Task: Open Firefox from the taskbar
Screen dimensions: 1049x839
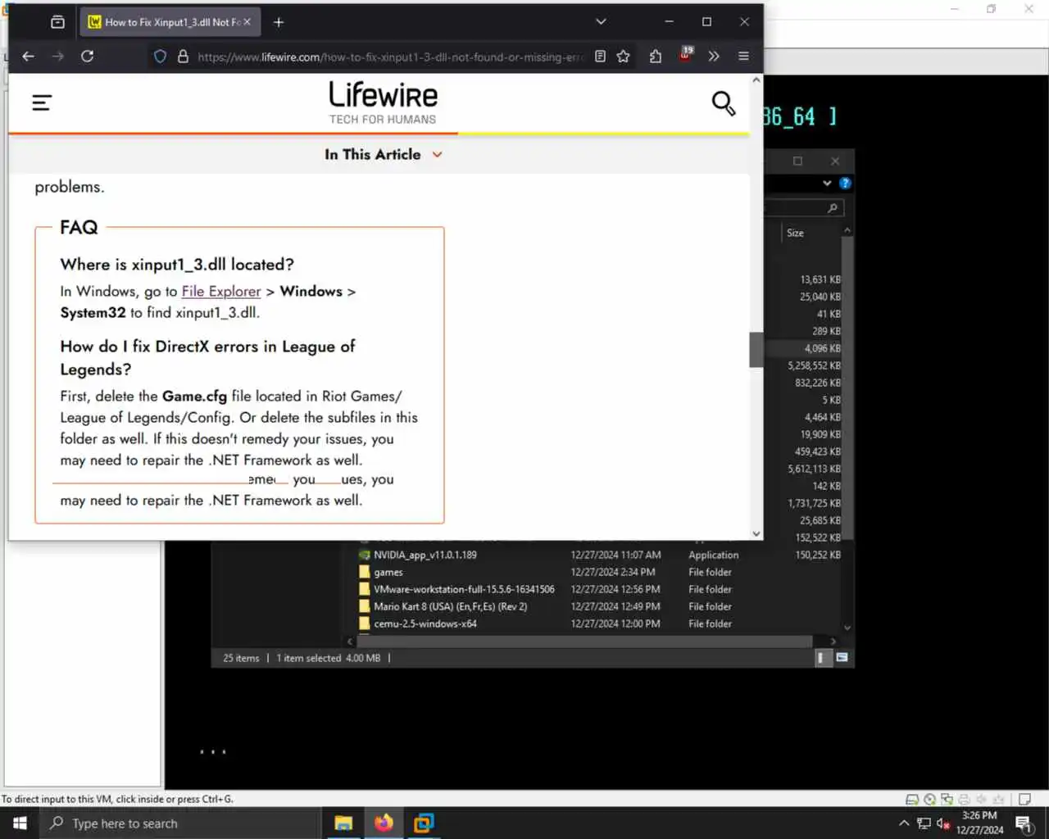Action: tap(384, 823)
